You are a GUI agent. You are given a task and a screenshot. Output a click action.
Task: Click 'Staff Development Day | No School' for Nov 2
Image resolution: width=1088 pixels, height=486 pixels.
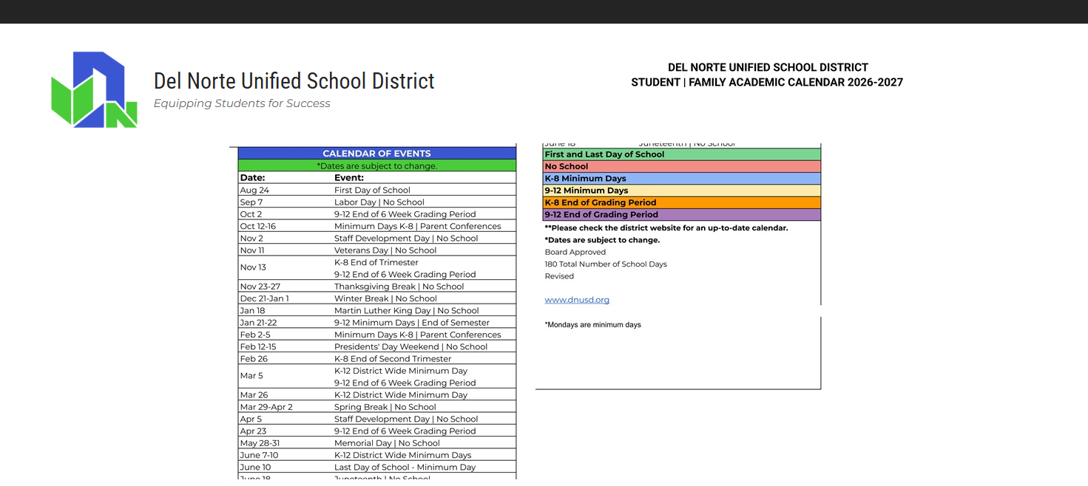coord(406,239)
